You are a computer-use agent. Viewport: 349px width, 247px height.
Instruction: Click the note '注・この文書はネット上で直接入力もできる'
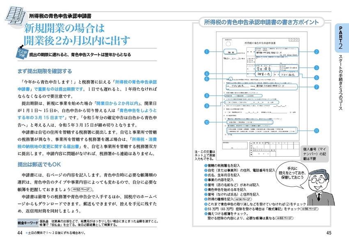pyautogui.click(x=205, y=156)
